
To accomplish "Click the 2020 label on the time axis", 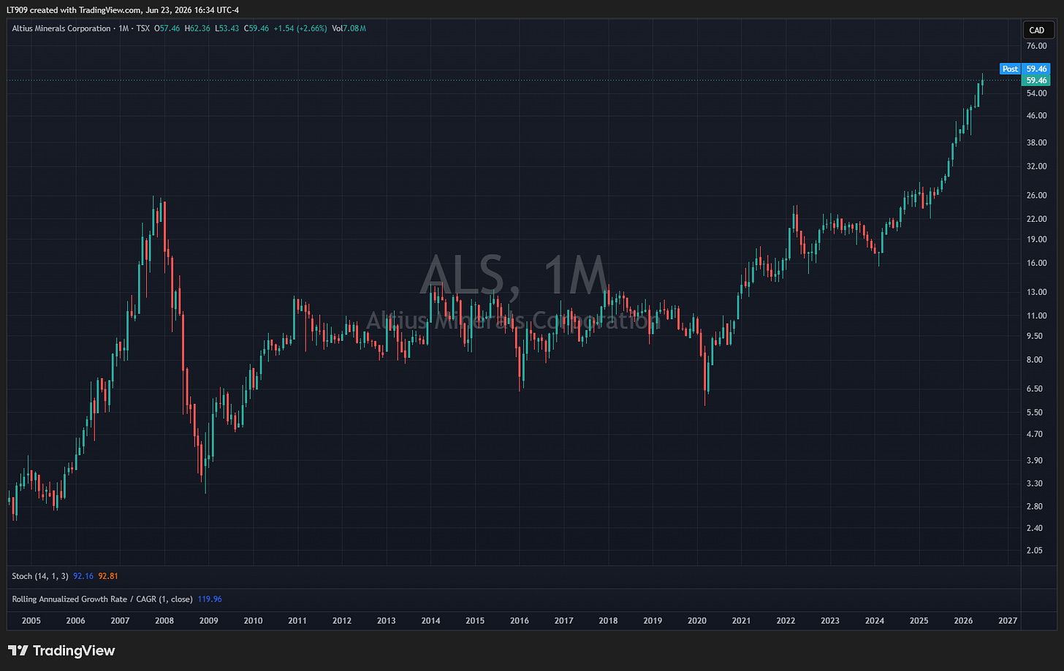I will tap(697, 621).
